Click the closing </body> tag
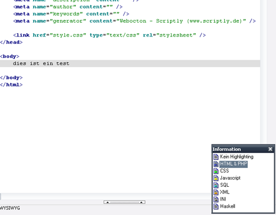This screenshot has width=276, height=215. click(x=11, y=77)
